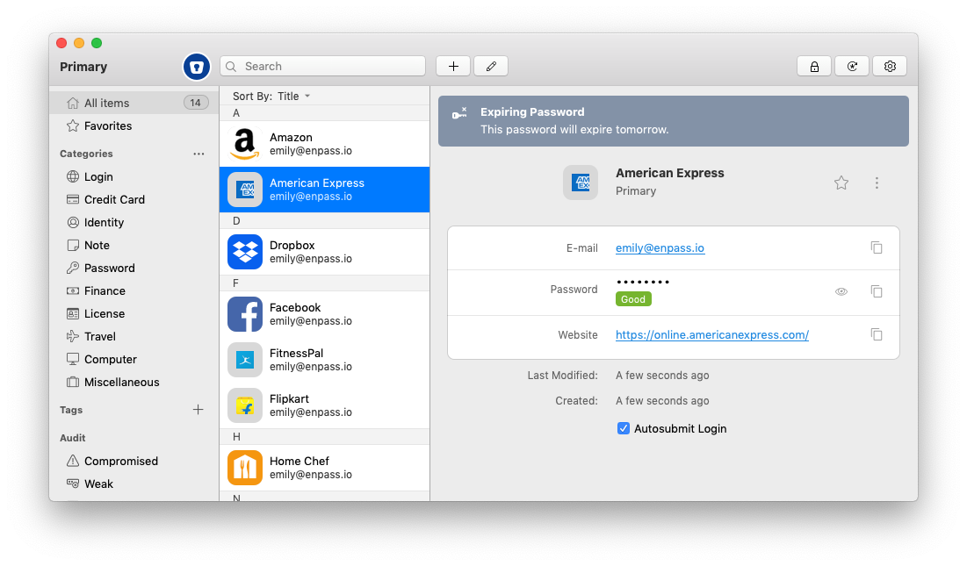Reveal password with the eye icon
This screenshot has height=566, width=967.
click(x=841, y=291)
